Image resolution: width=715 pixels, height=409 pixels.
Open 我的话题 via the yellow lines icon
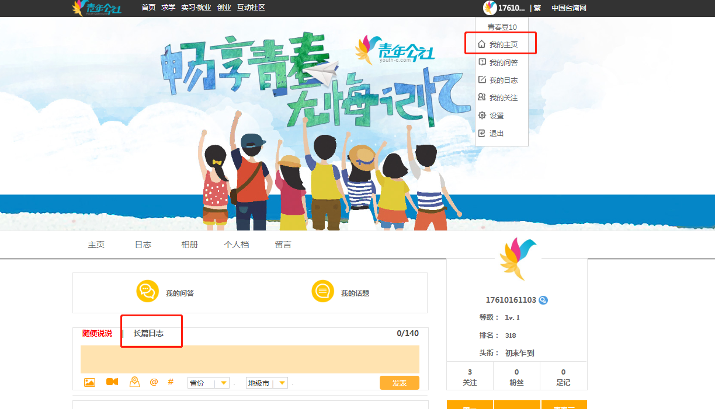coord(322,291)
